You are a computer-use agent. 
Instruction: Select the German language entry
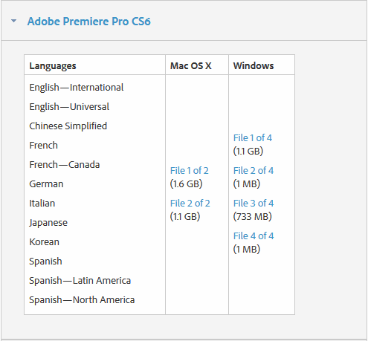pyautogui.click(x=46, y=184)
